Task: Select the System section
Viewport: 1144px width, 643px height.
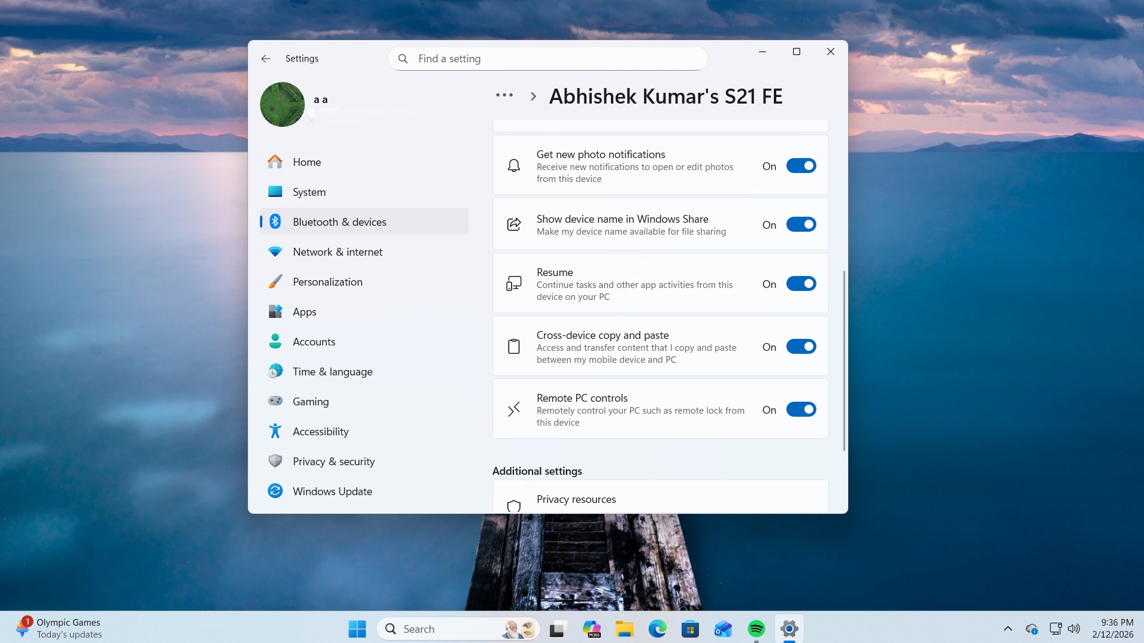Action: (x=308, y=192)
